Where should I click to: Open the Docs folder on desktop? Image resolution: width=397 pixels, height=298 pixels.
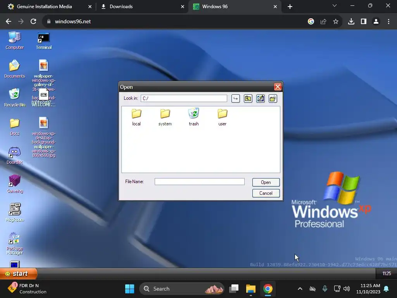pyautogui.click(x=14, y=127)
